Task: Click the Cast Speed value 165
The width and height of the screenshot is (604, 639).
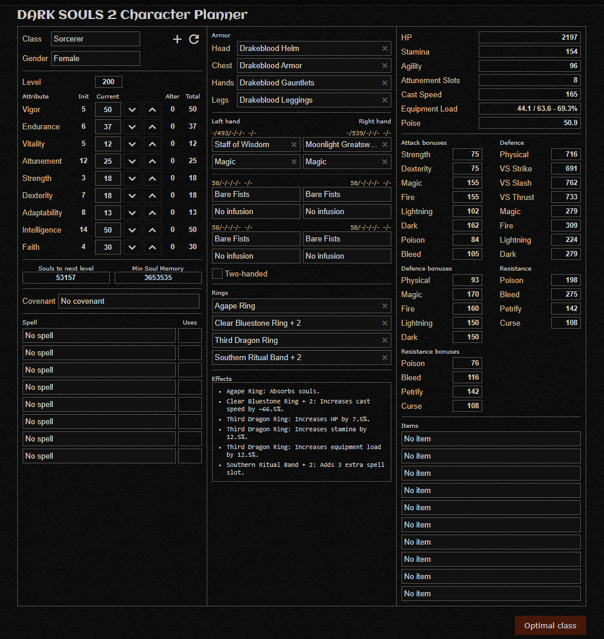Action: [x=530, y=94]
